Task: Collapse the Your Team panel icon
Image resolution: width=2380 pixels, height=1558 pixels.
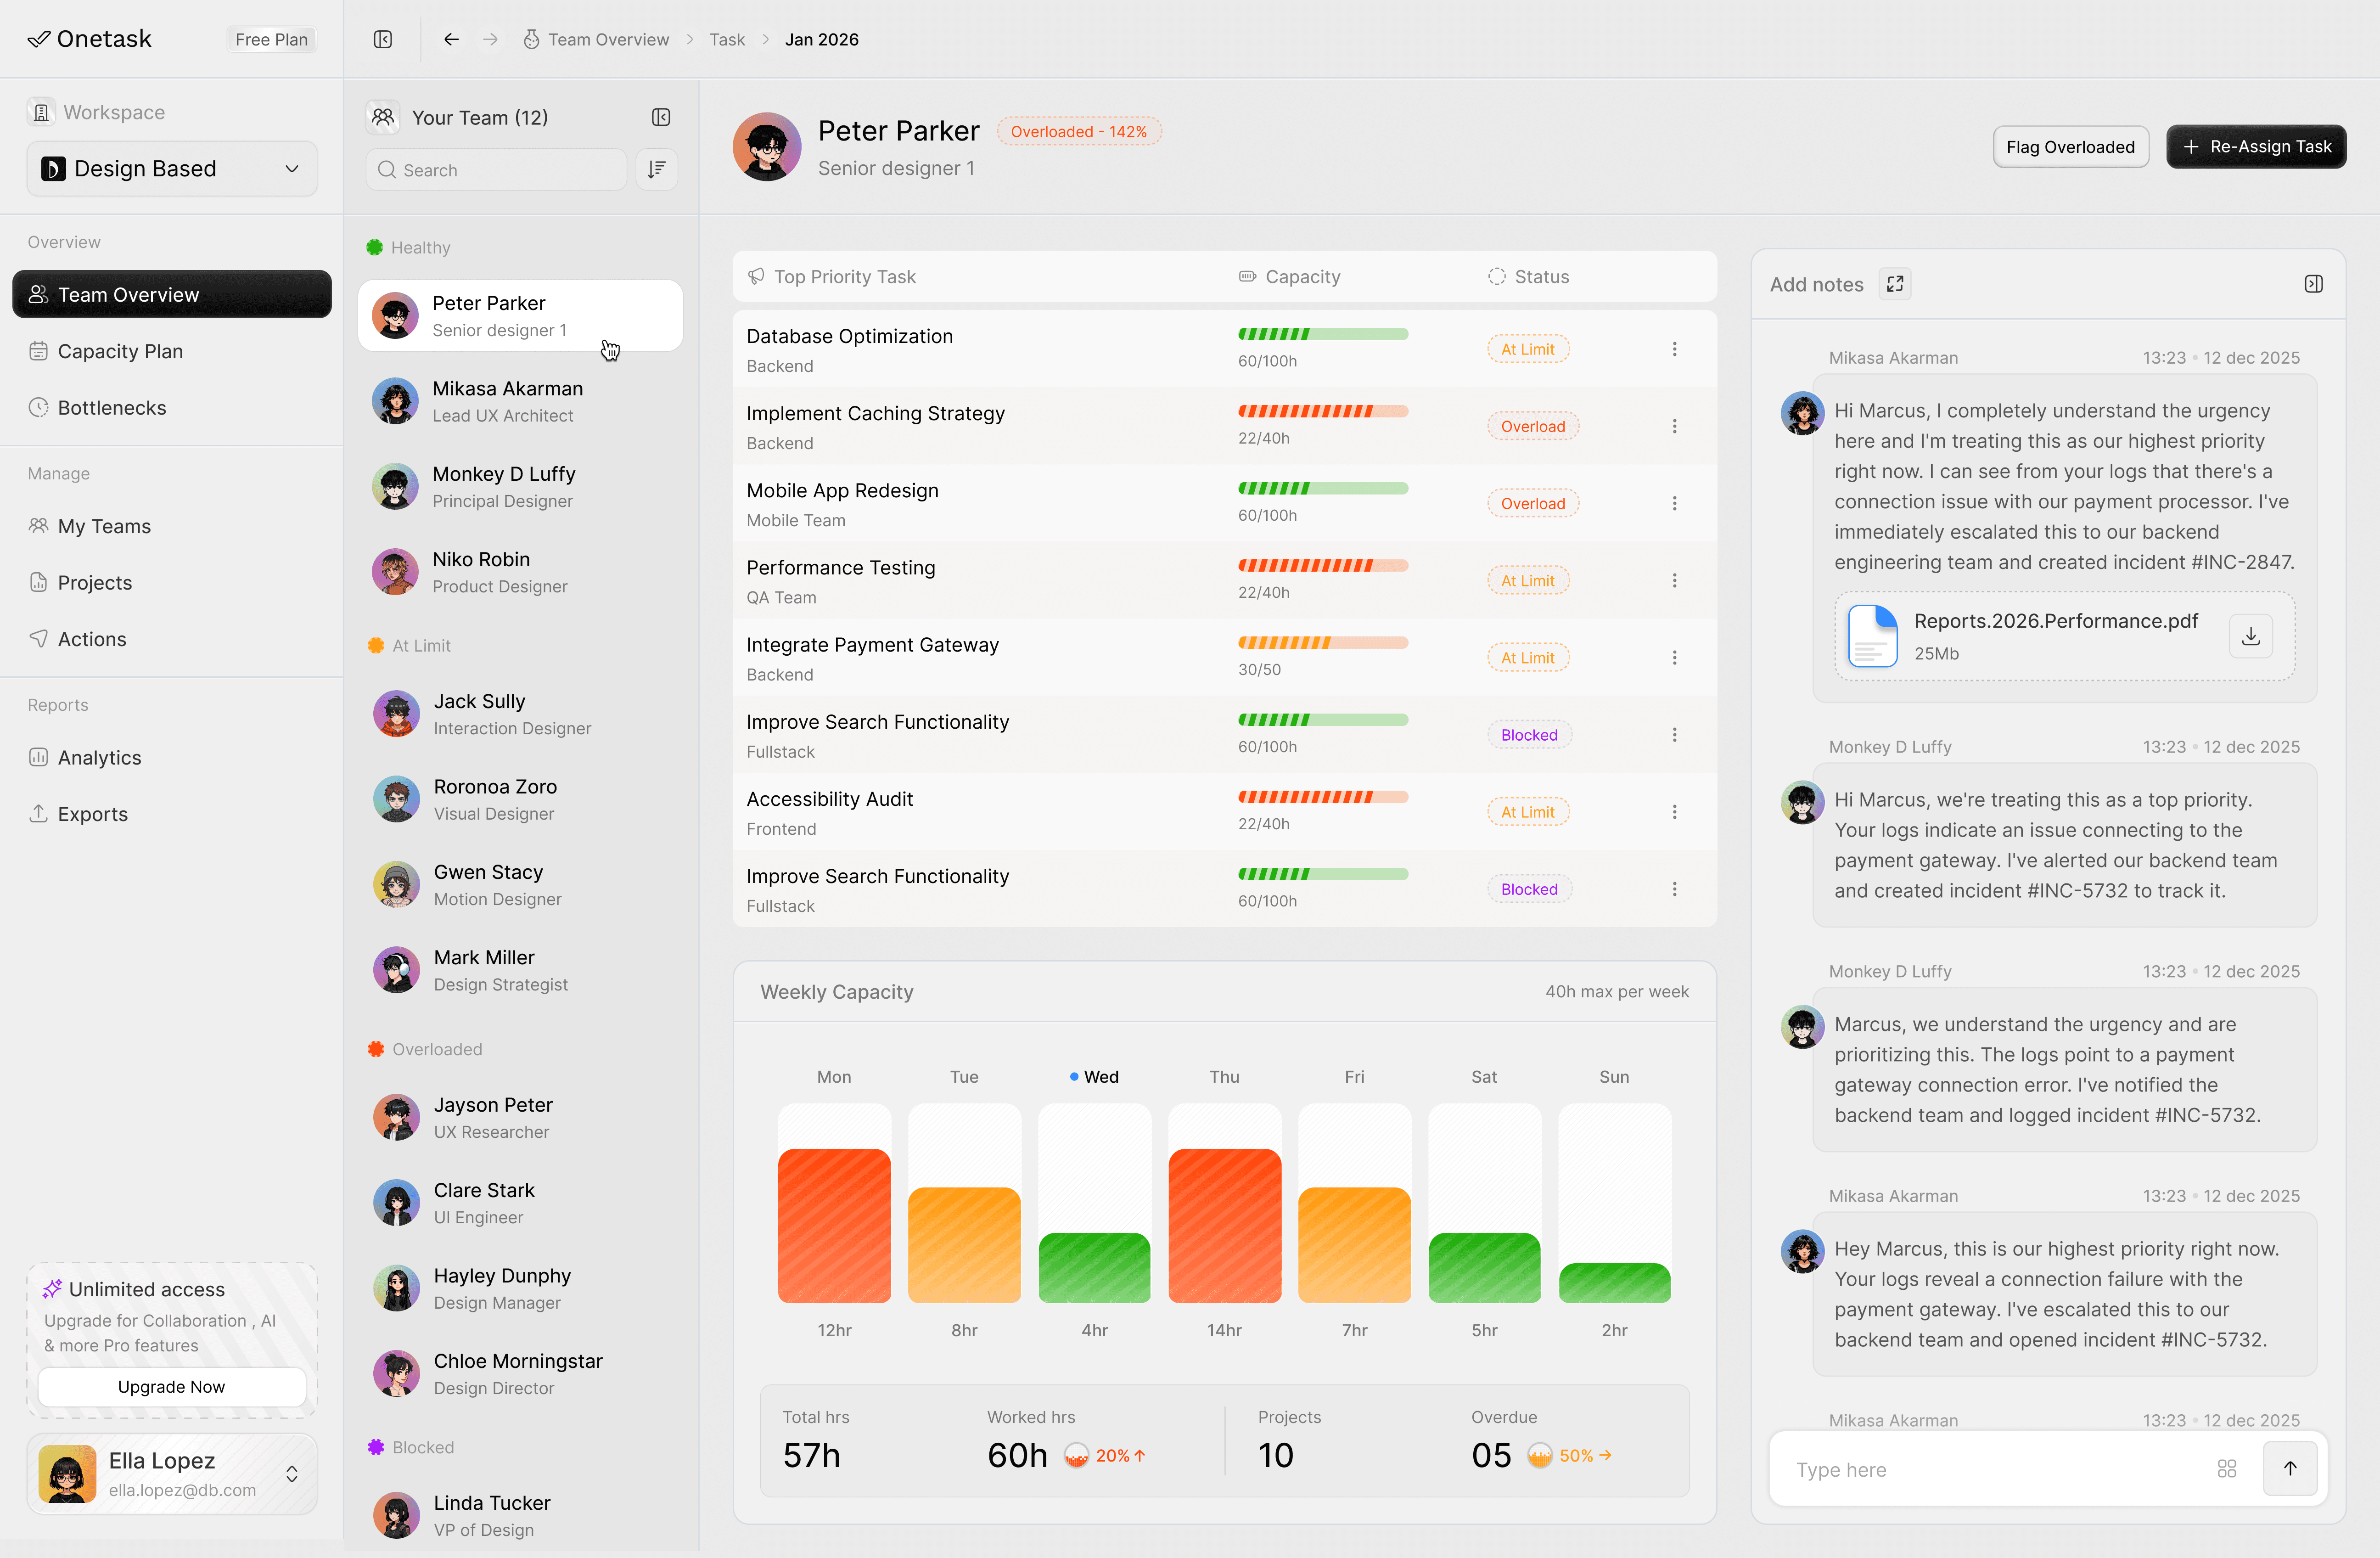Action: tap(661, 117)
